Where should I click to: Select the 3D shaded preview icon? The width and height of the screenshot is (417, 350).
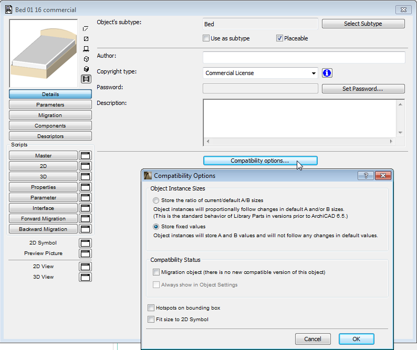(86, 69)
